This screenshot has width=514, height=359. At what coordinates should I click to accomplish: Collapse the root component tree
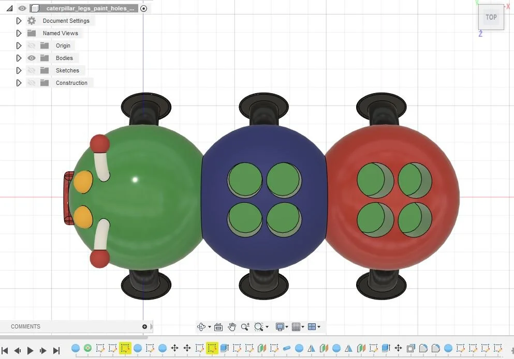pyautogui.click(x=9, y=8)
